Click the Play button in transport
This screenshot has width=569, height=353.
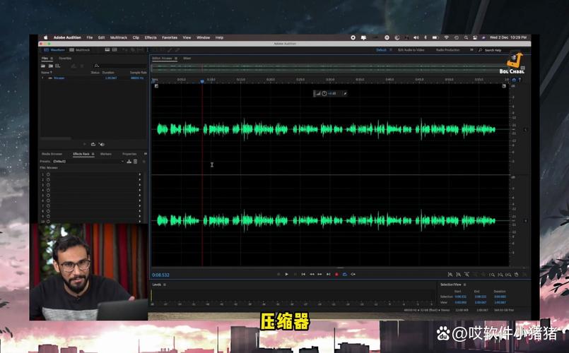click(x=287, y=275)
